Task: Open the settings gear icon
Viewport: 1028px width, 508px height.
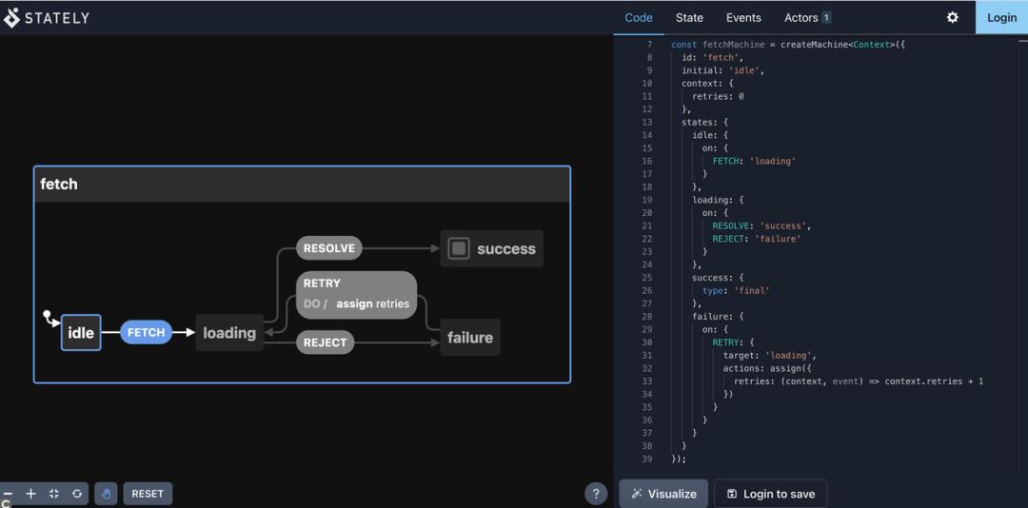Action: coord(952,17)
